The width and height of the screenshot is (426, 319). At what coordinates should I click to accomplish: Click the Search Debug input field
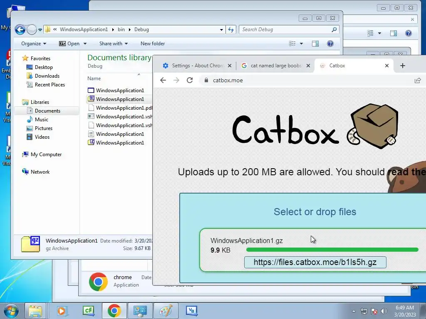(285, 29)
